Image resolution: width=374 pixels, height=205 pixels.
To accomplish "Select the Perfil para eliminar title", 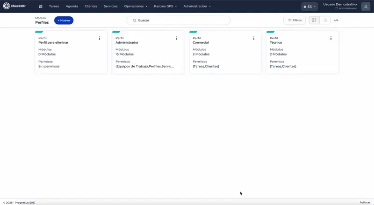I will 53,42.
